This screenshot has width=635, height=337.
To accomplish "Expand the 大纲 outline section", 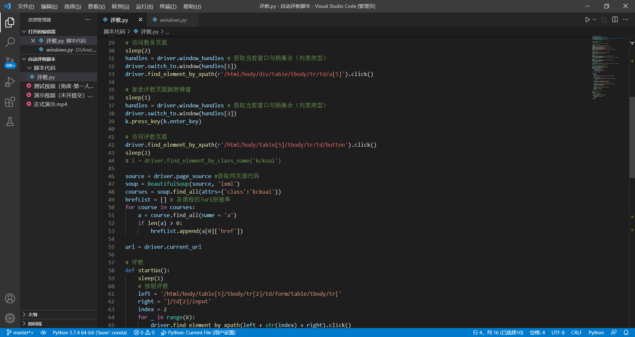I will pyautogui.click(x=59, y=315).
